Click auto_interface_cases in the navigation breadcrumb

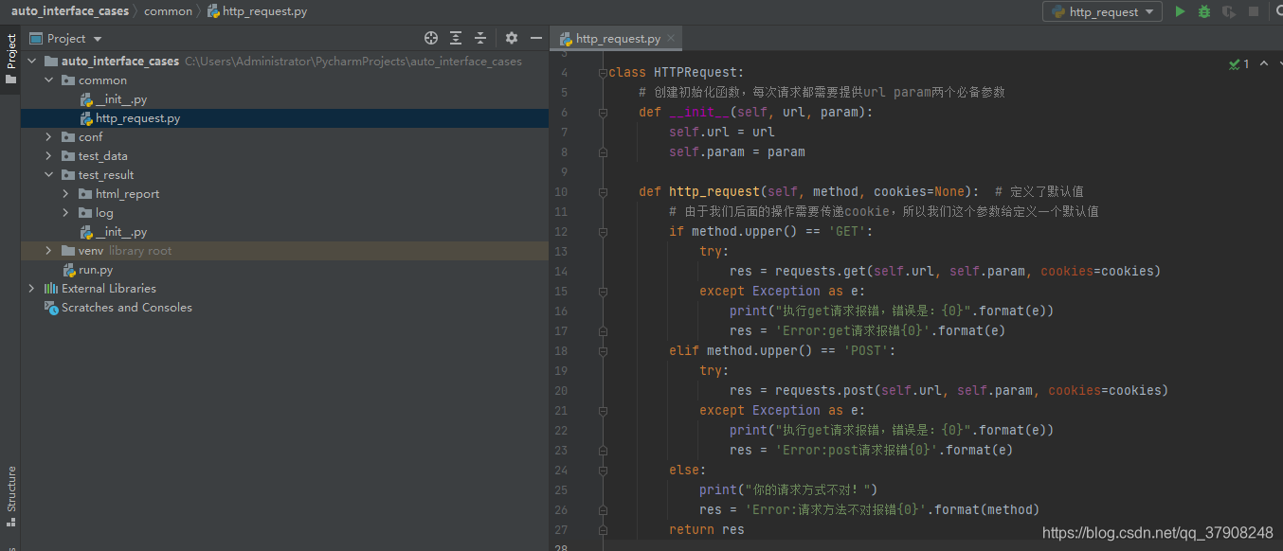click(x=70, y=11)
